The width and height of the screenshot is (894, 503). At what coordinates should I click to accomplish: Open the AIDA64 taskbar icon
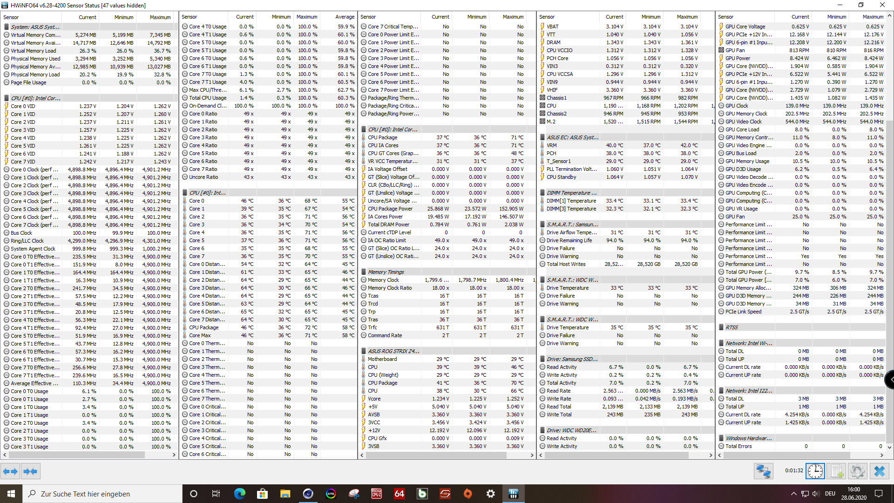(399, 494)
